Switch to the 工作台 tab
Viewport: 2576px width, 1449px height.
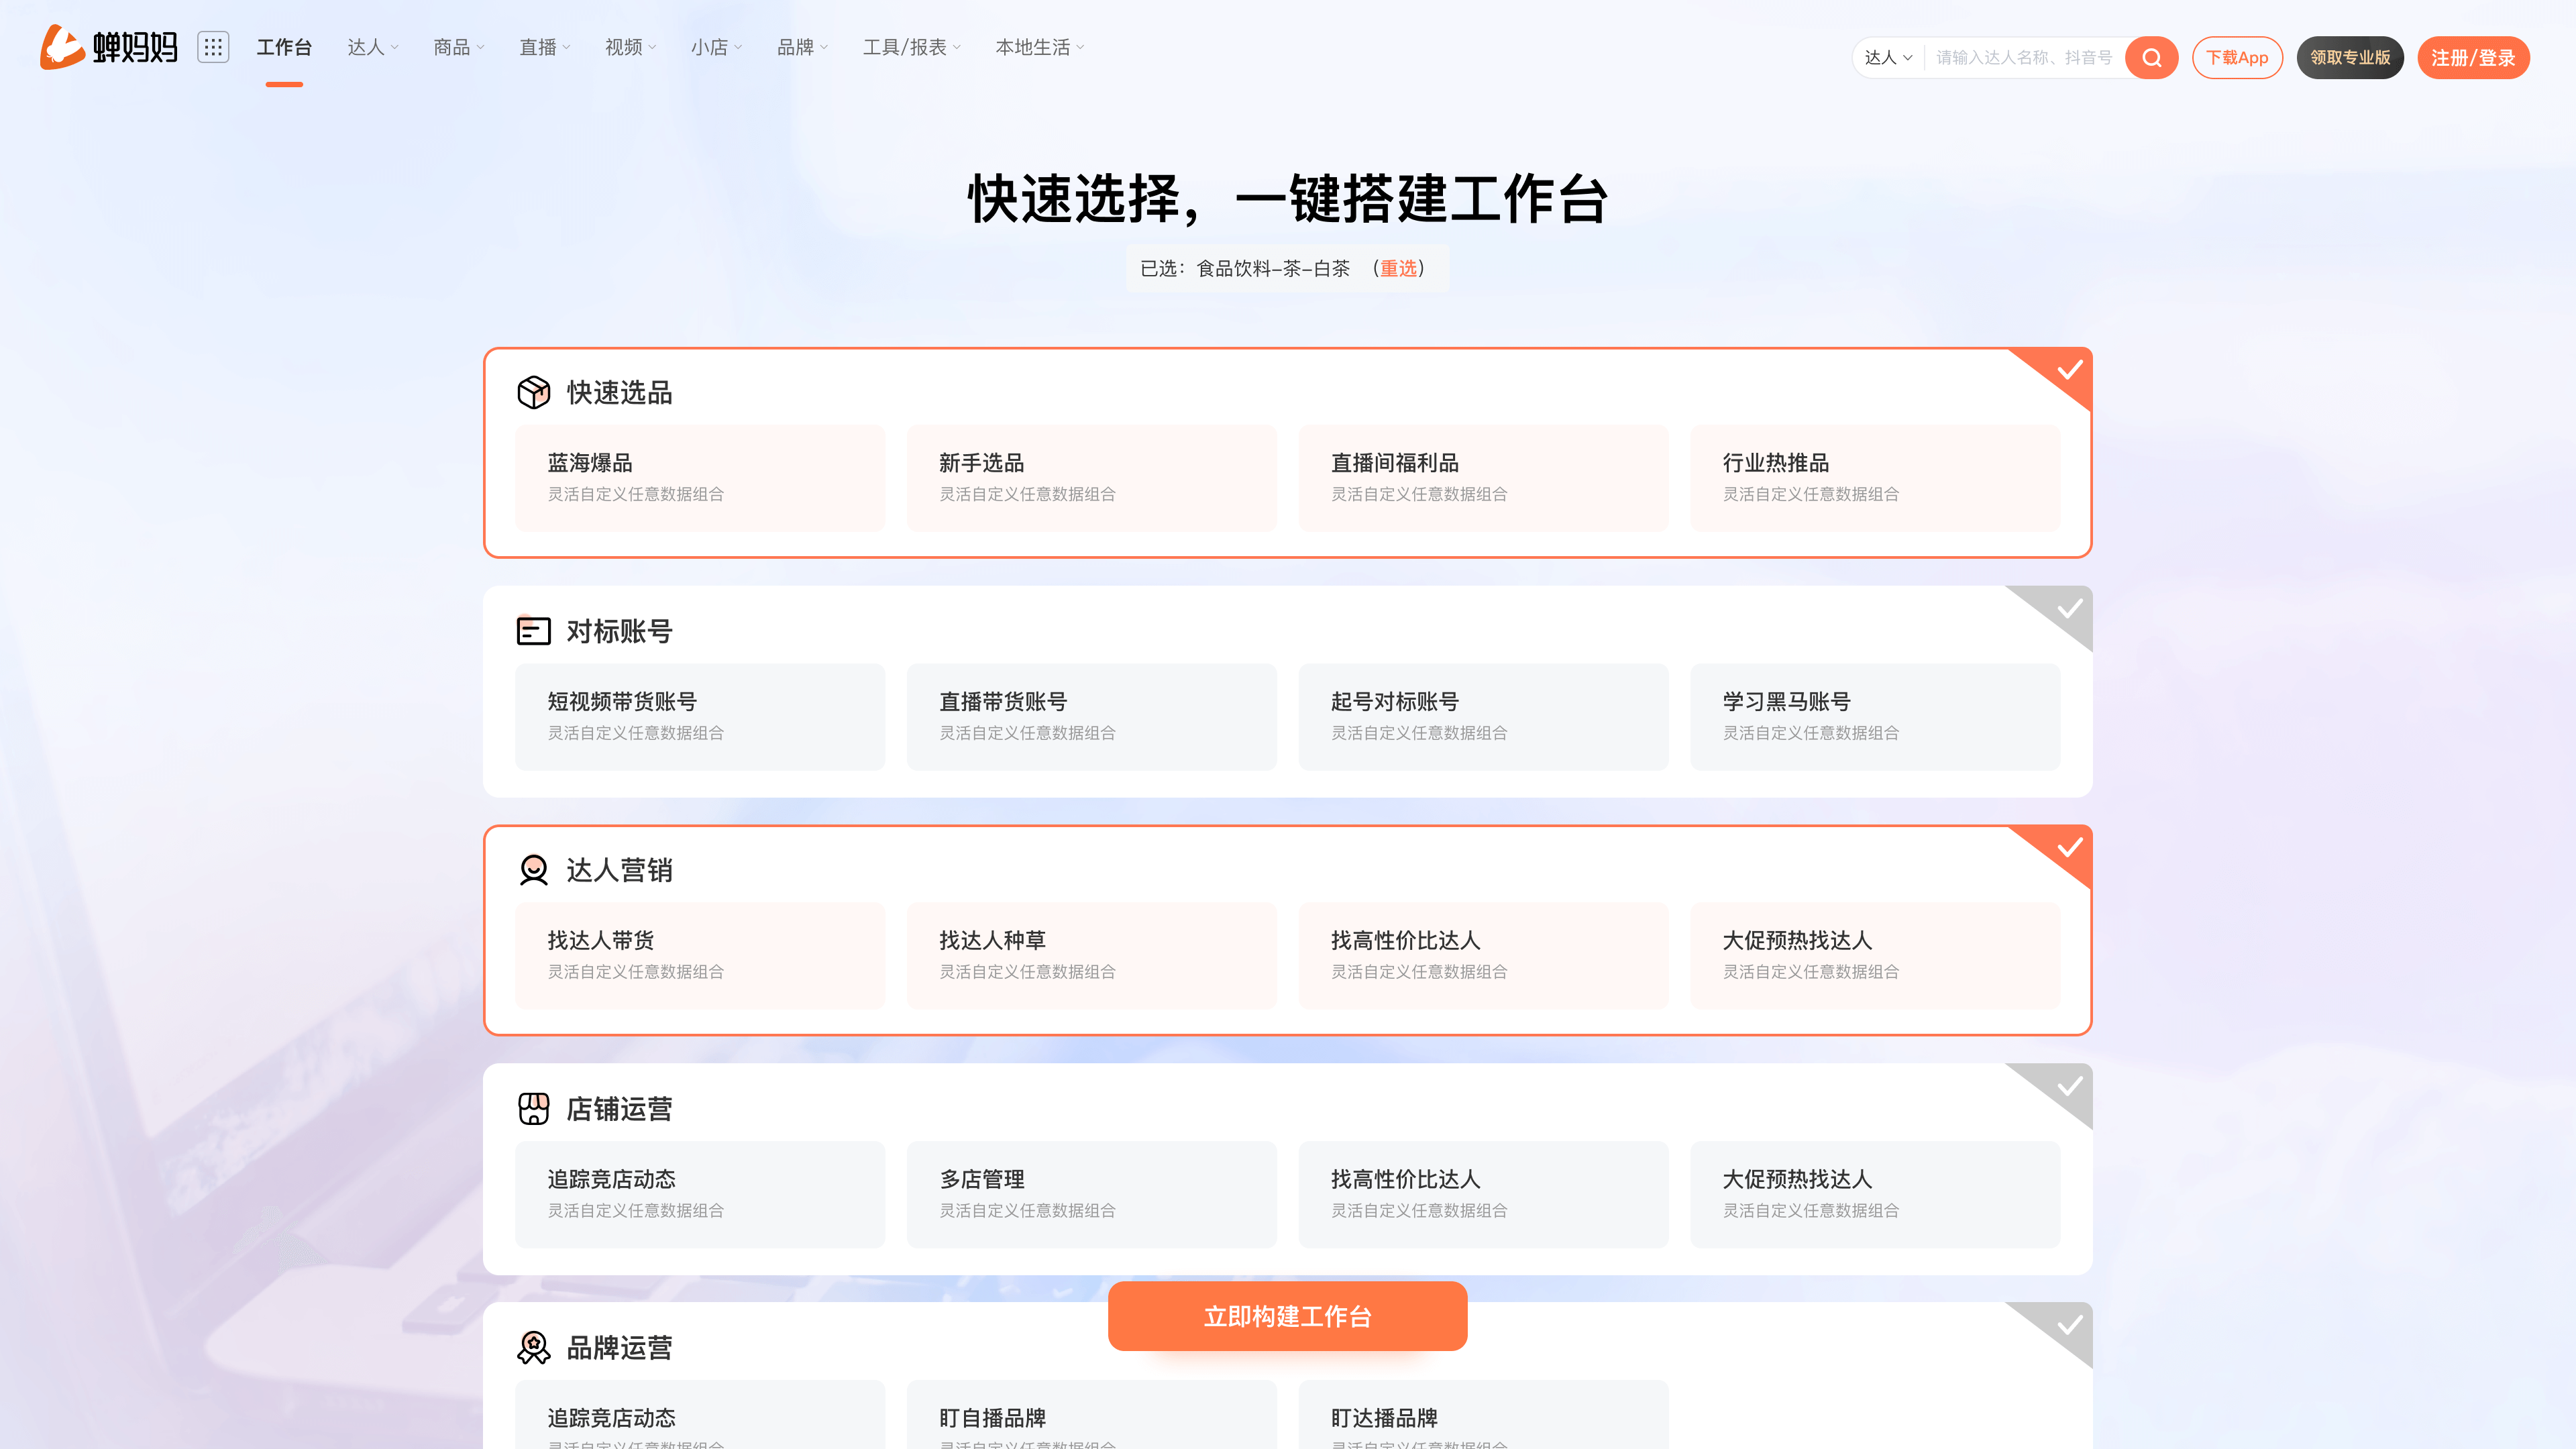point(284,47)
